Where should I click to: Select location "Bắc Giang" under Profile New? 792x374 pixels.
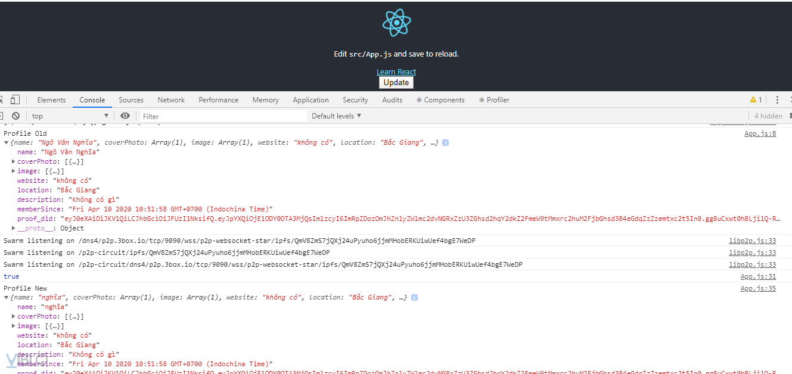[x=58, y=345]
